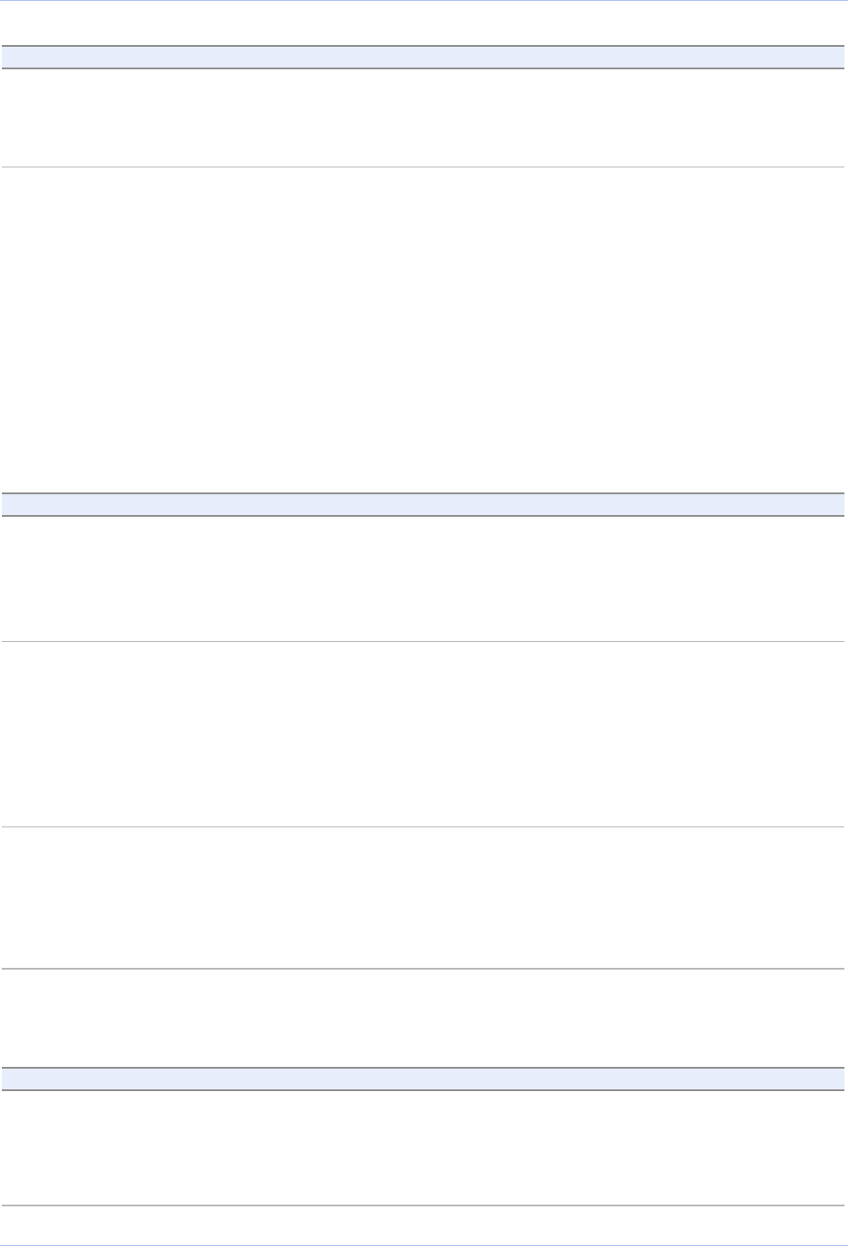
Task: Click the gray separator line in first section
Action: [423, 167]
